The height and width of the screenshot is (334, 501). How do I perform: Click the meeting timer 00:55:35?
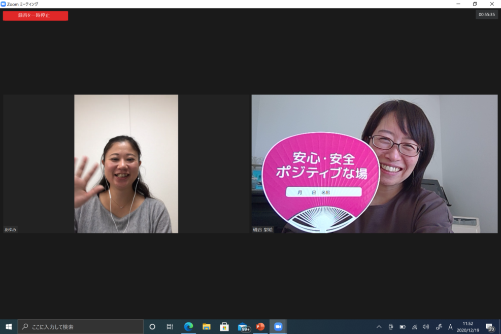click(x=486, y=15)
